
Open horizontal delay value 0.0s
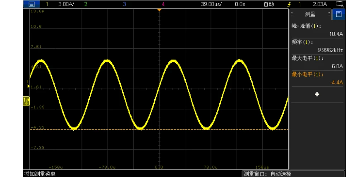tap(240, 4)
